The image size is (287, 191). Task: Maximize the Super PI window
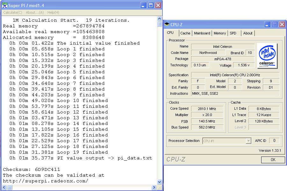pos(151,5)
